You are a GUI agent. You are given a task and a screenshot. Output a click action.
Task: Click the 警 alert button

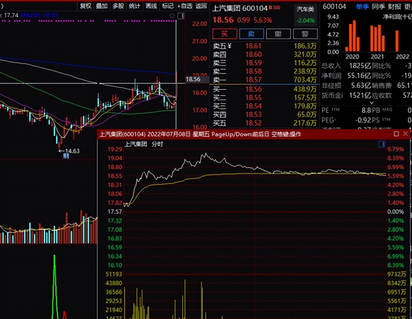coord(305,34)
